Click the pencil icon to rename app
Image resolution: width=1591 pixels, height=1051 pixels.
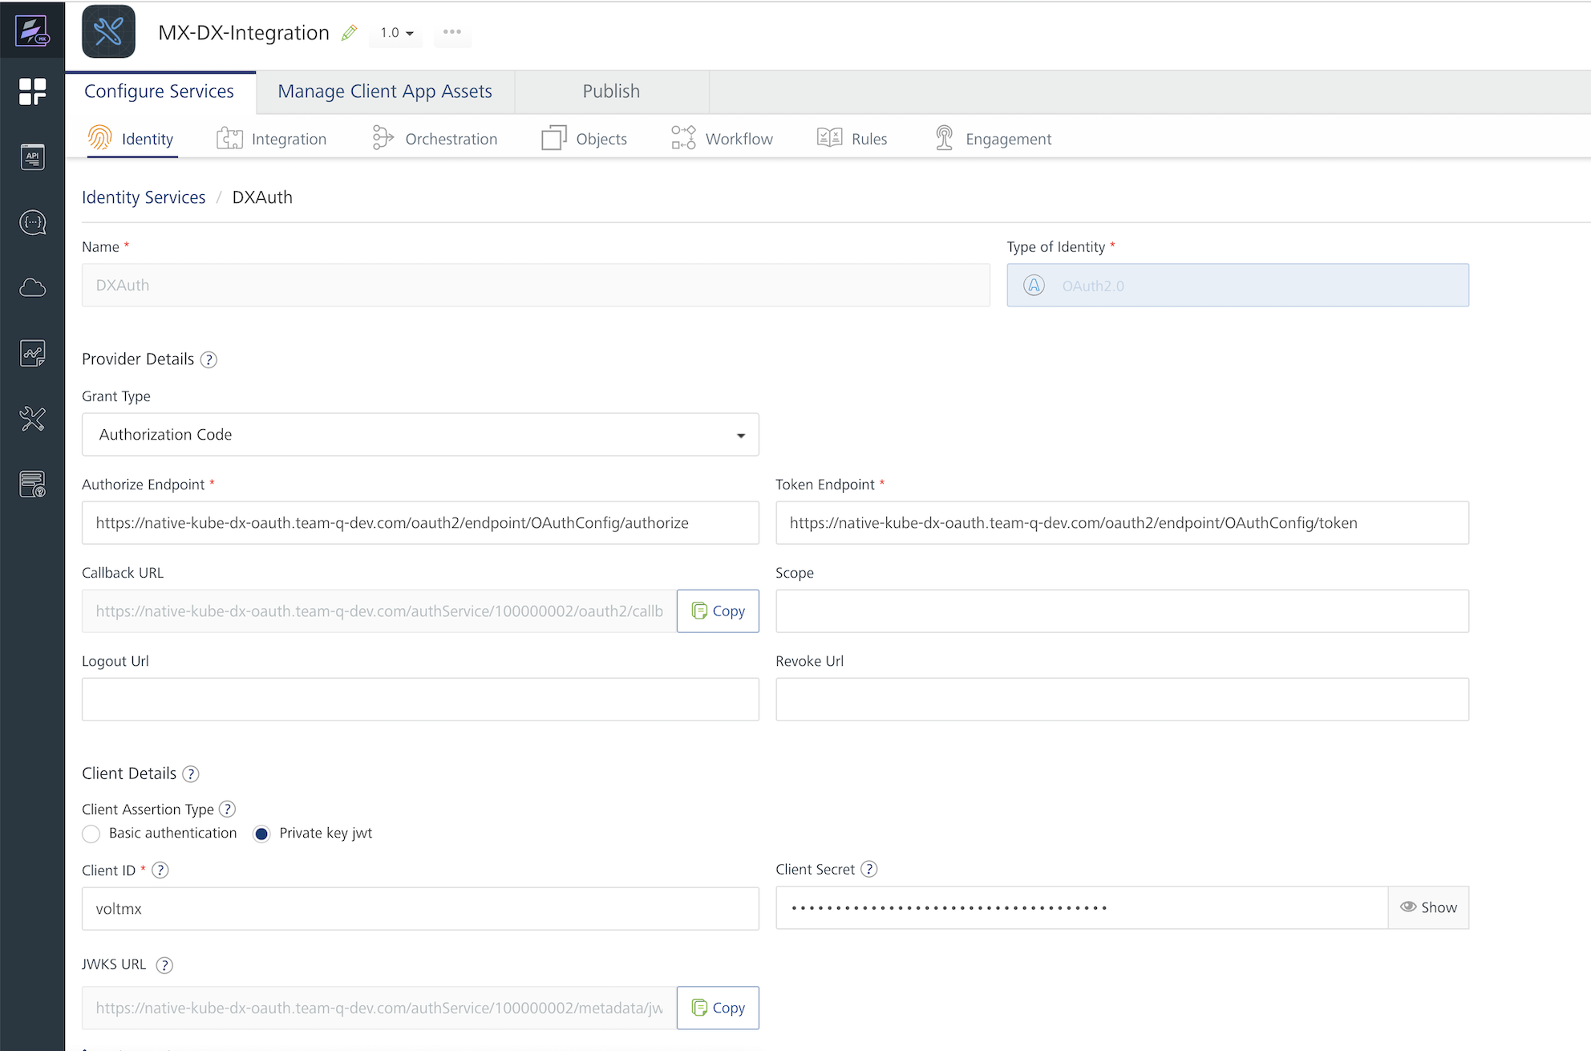[x=349, y=33]
